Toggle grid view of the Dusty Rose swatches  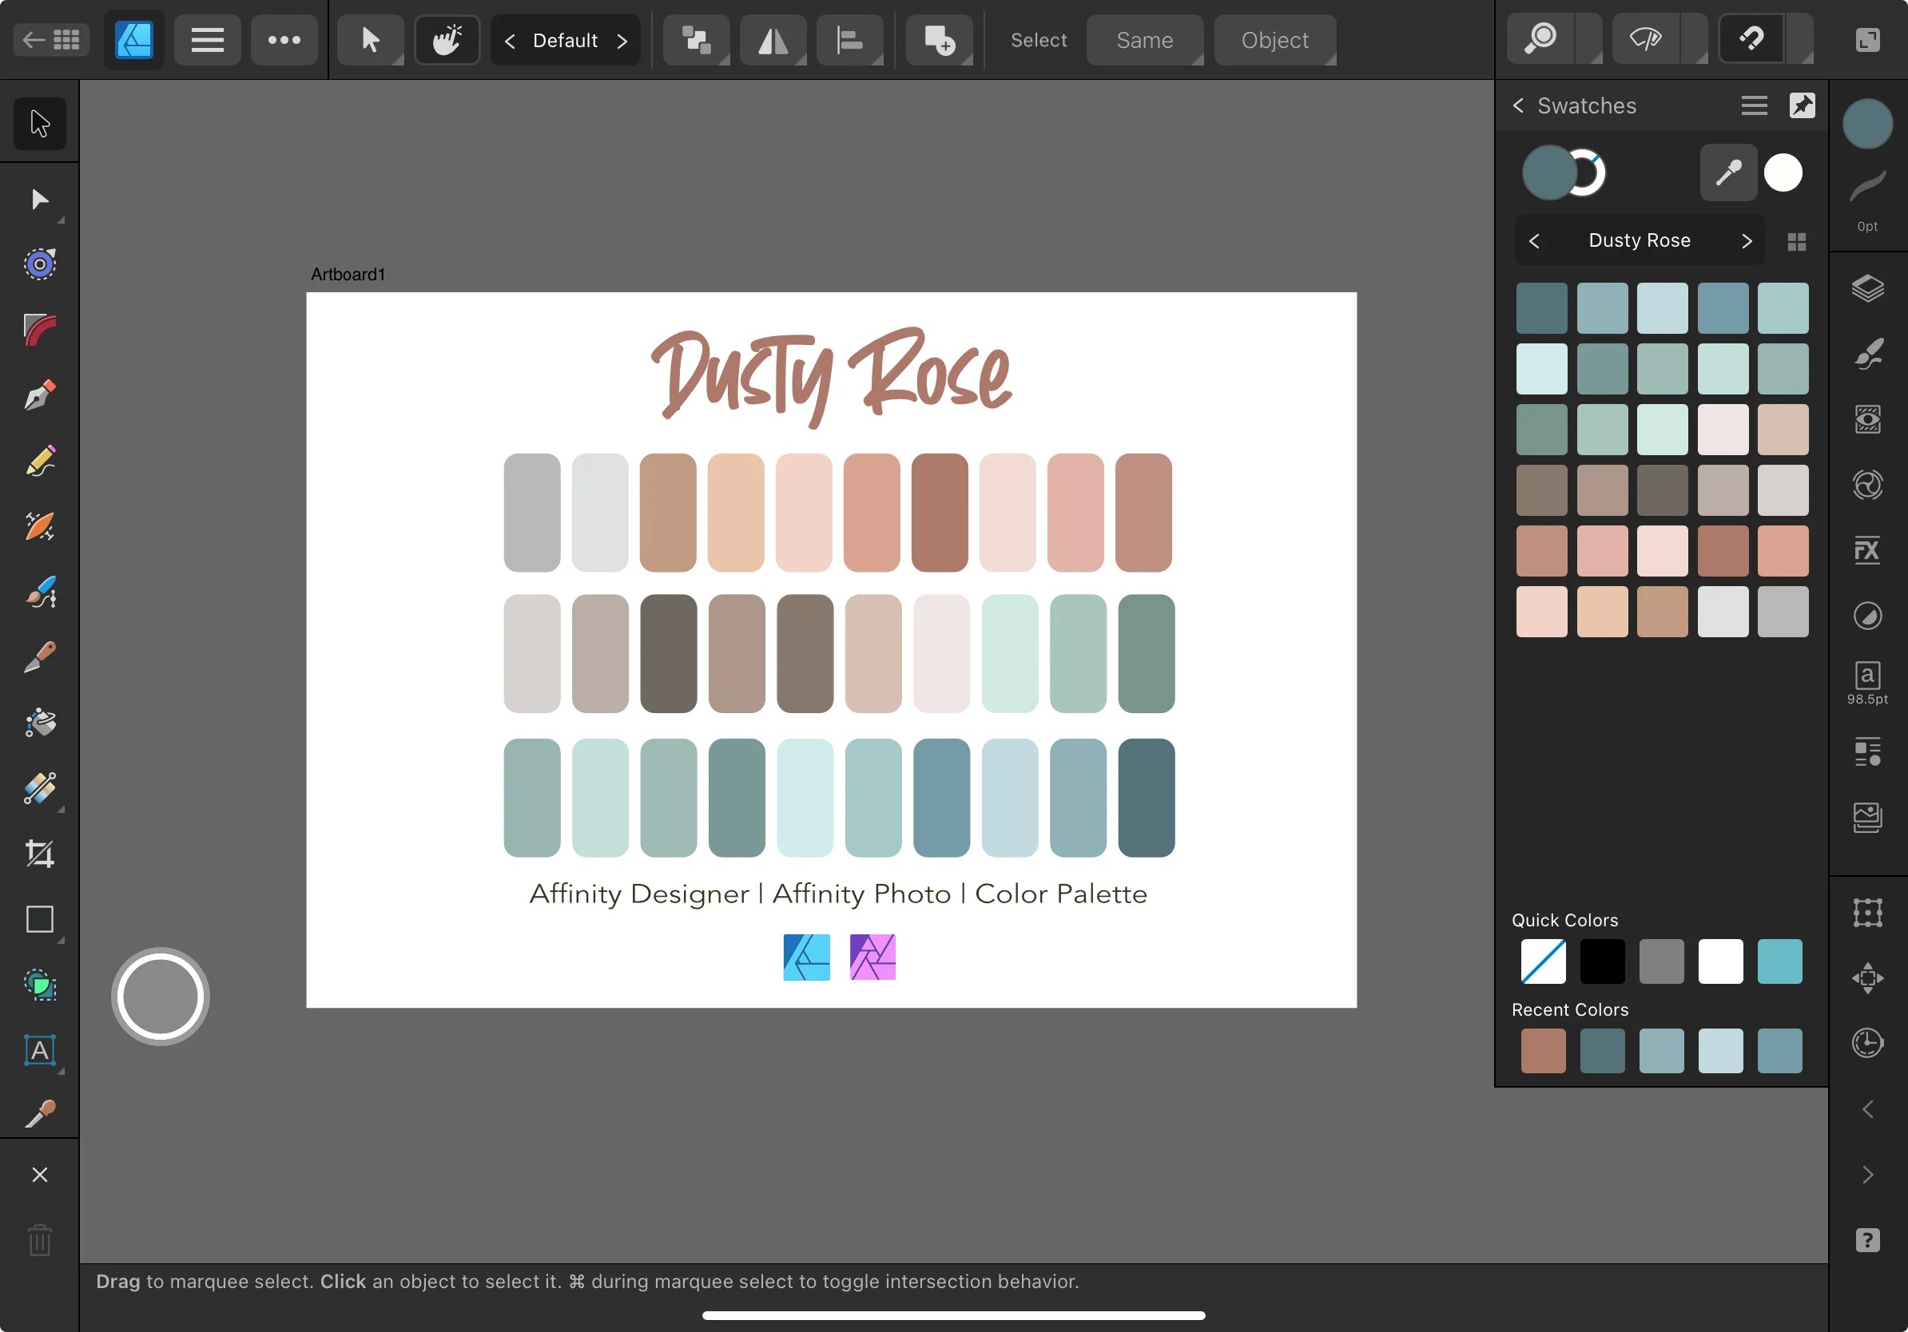click(1797, 240)
